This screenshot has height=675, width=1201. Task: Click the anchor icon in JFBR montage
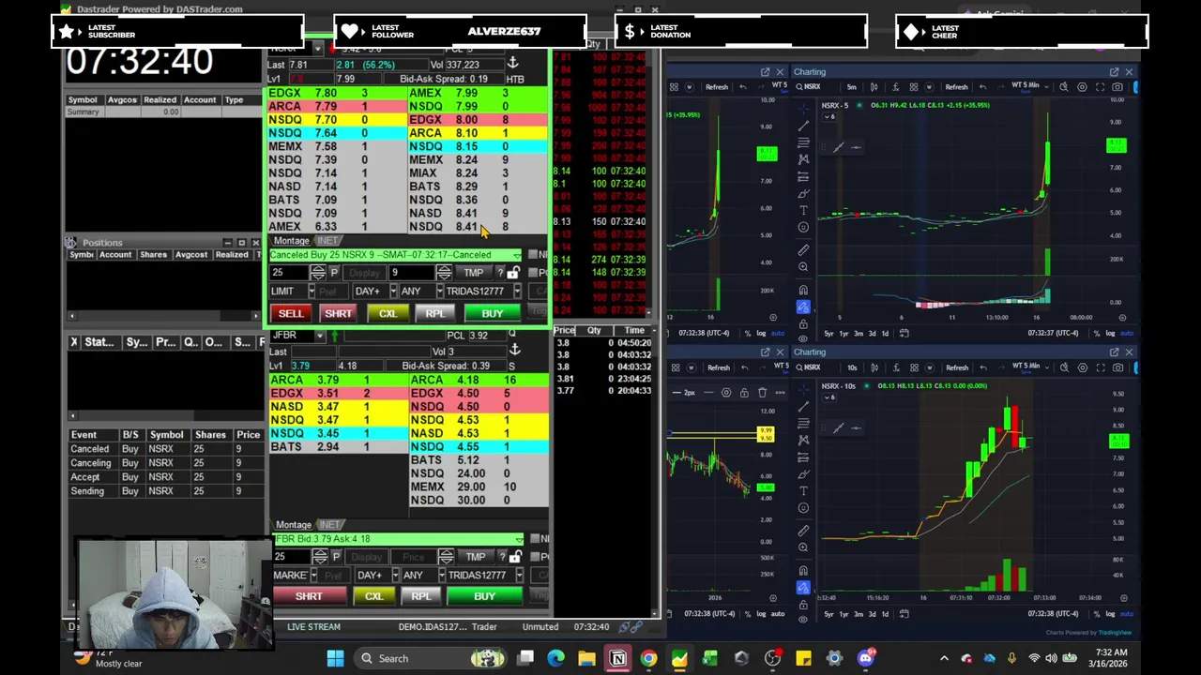point(513,349)
